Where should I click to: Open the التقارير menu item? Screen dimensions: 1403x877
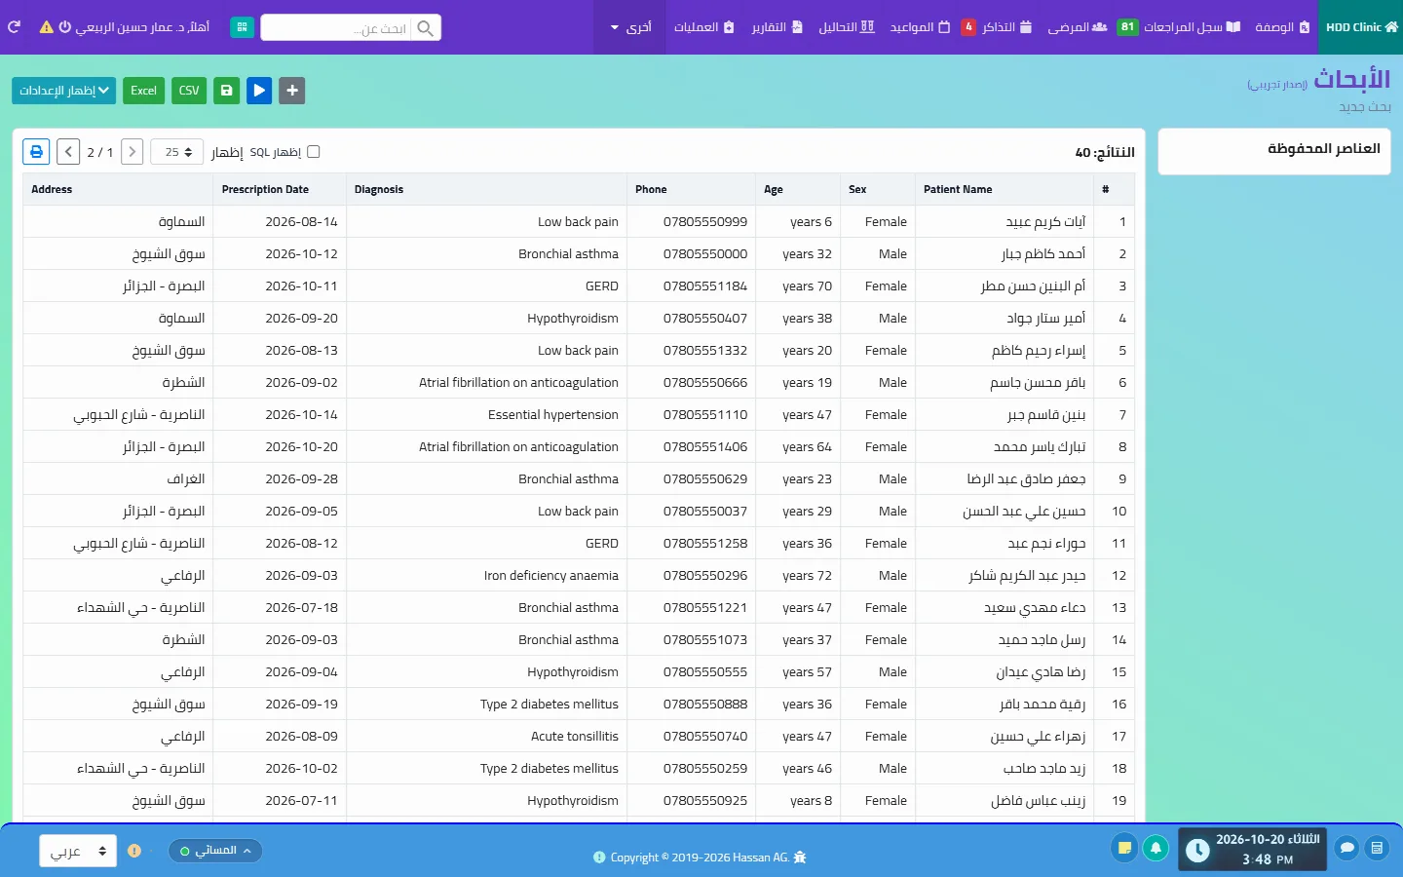coord(777,27)
